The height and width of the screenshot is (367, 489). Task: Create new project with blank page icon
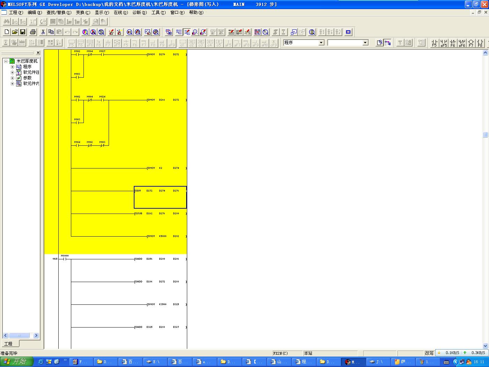(7, 32)
